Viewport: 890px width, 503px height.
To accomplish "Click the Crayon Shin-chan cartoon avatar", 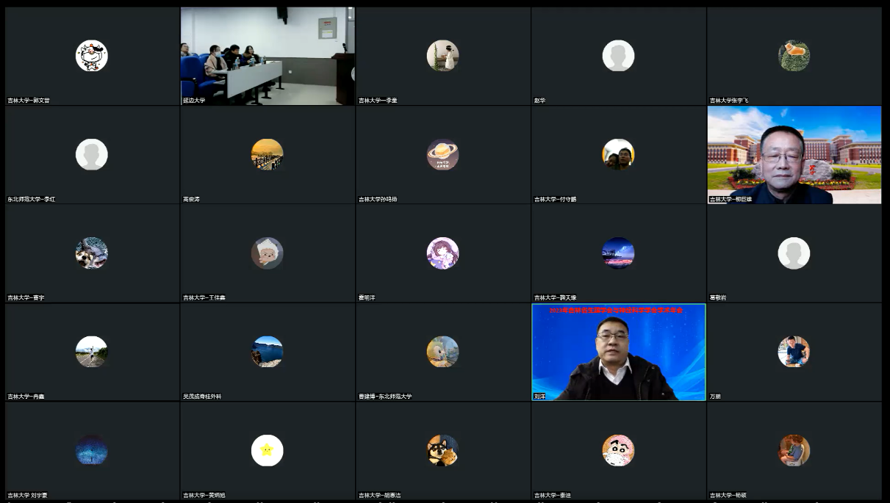I will (x=618, y=450).
